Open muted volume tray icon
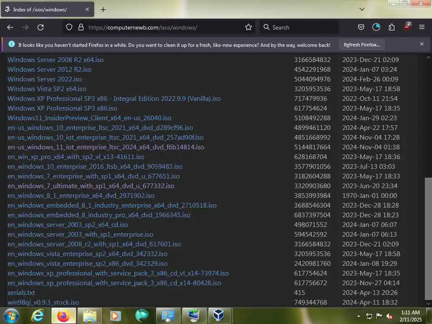Screen dimensions: 432x324 (389, 316)
